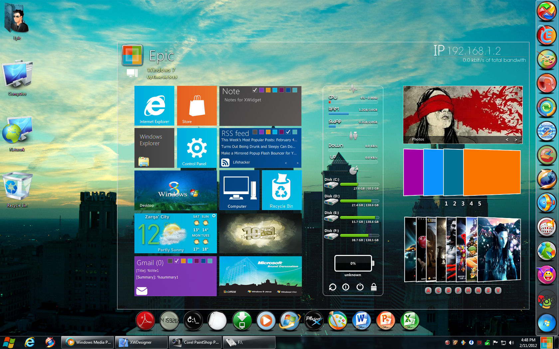Open the blue Computer tile
Image resolution: width=559 pixels, height=349 pixels.
(x=239, y=190)
